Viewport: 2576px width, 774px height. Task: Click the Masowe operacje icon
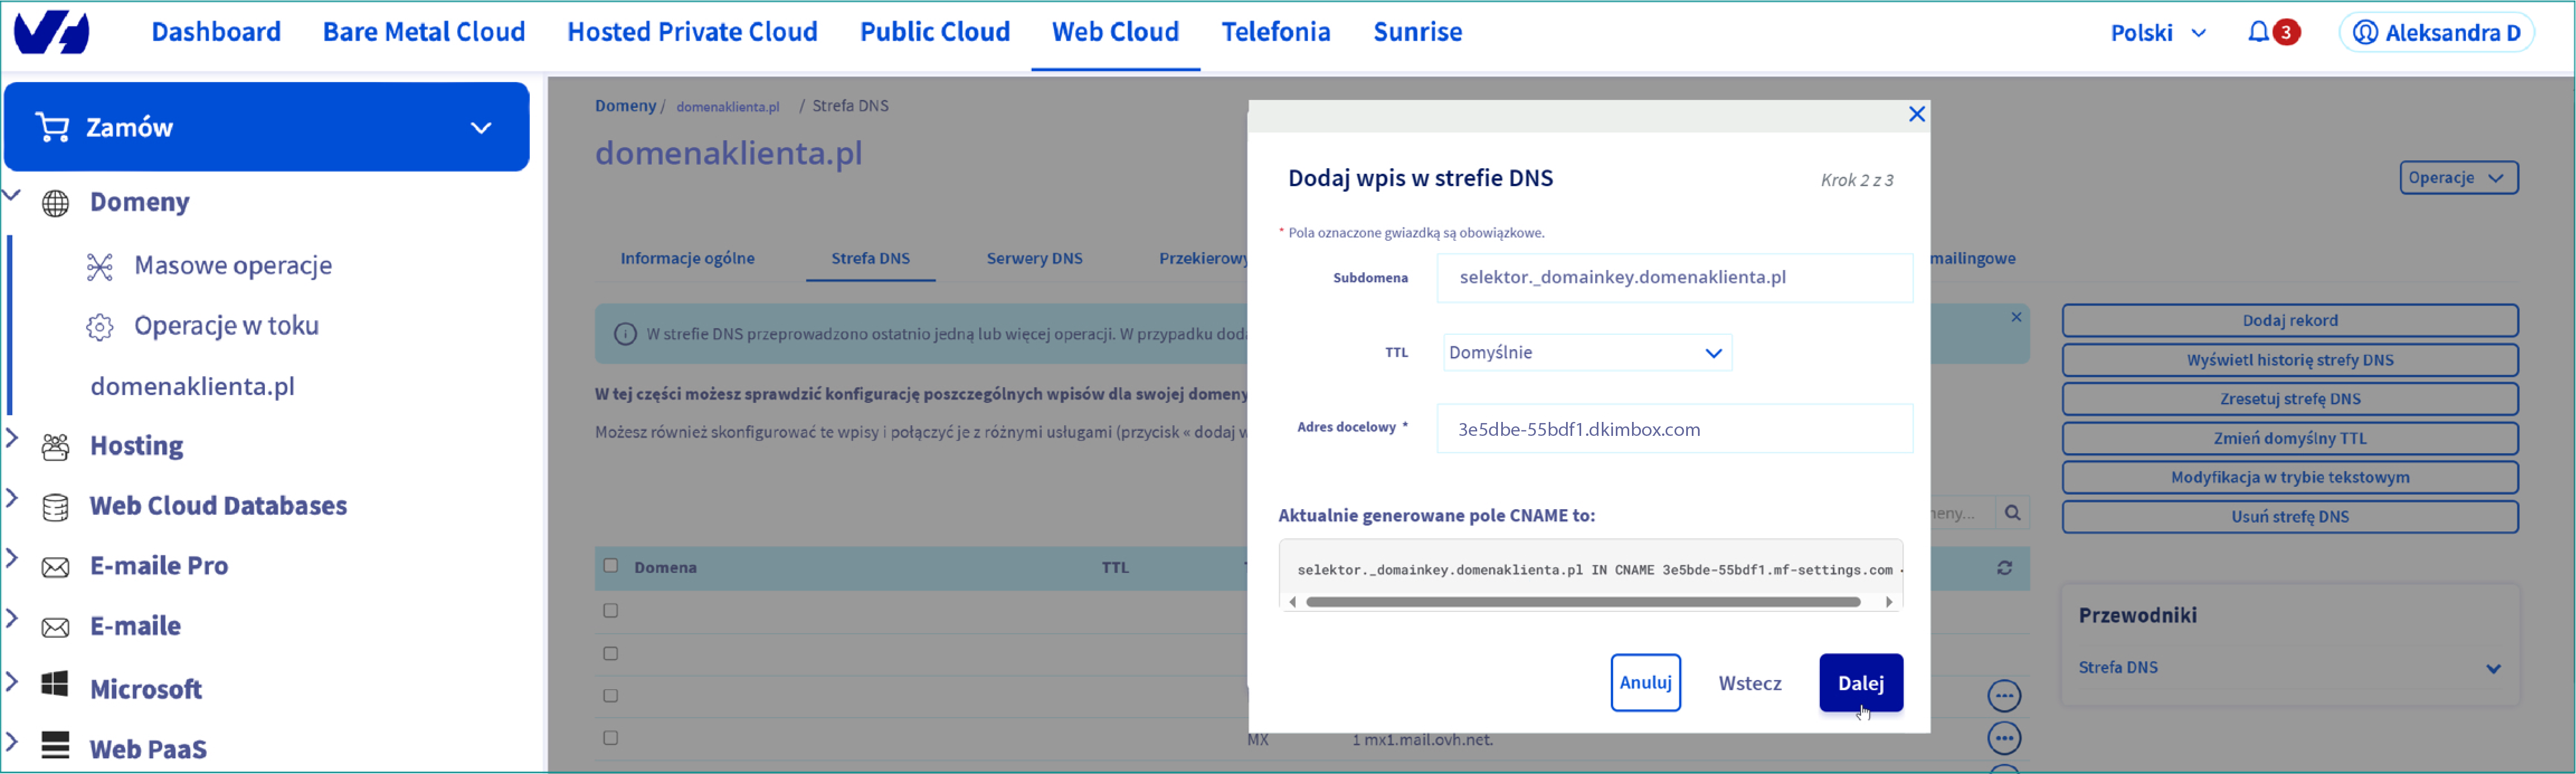point(99,266)
